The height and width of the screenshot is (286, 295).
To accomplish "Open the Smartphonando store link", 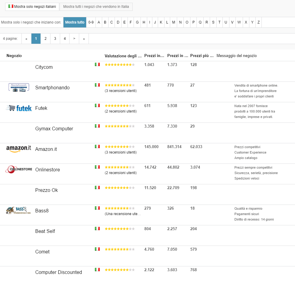I will tap(52, 87).
